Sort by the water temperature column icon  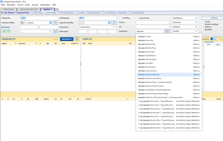(x=47, y=43)
